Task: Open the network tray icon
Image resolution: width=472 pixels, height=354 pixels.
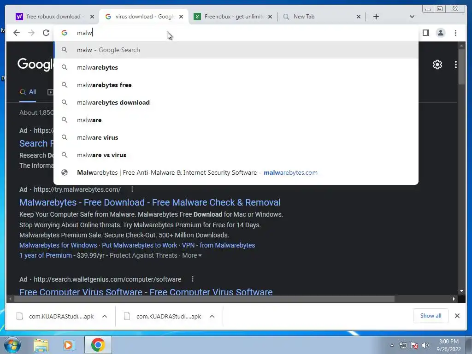Action: point(403,345)
